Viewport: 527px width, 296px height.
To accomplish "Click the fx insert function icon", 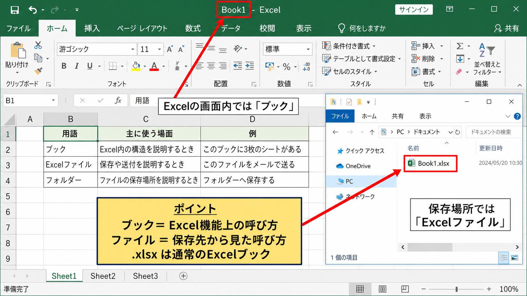I will 118,100.
